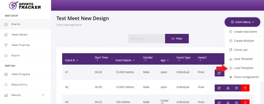Open Result Entry in sidebar
This screenshot has width=264, height=104.
[x=26, y=84]
